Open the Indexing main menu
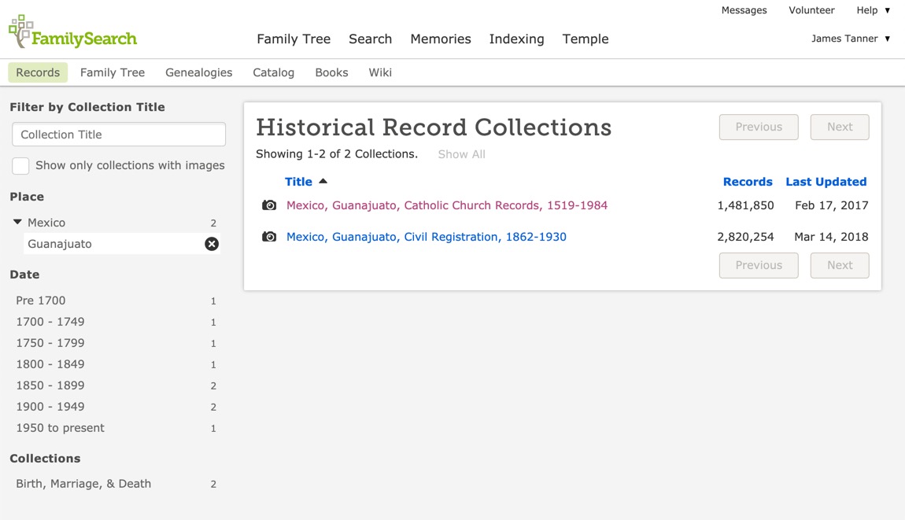The height and width of the screenshot is (520, 905). tap(516, 39)
